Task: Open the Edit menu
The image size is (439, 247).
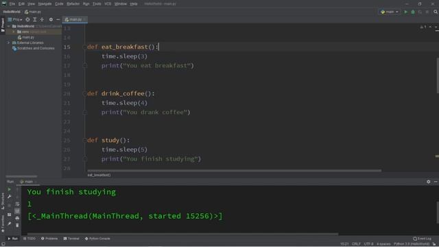Action: pyautogui.click(x=21, y=4)
